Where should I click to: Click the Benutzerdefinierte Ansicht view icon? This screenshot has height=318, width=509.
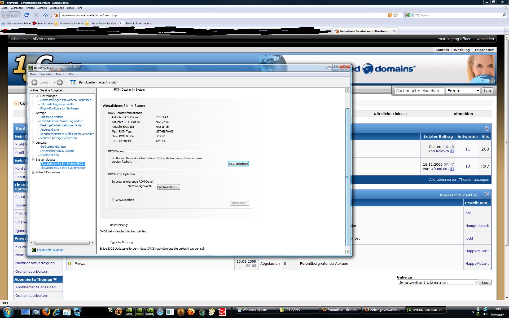(x=73, y=82)
